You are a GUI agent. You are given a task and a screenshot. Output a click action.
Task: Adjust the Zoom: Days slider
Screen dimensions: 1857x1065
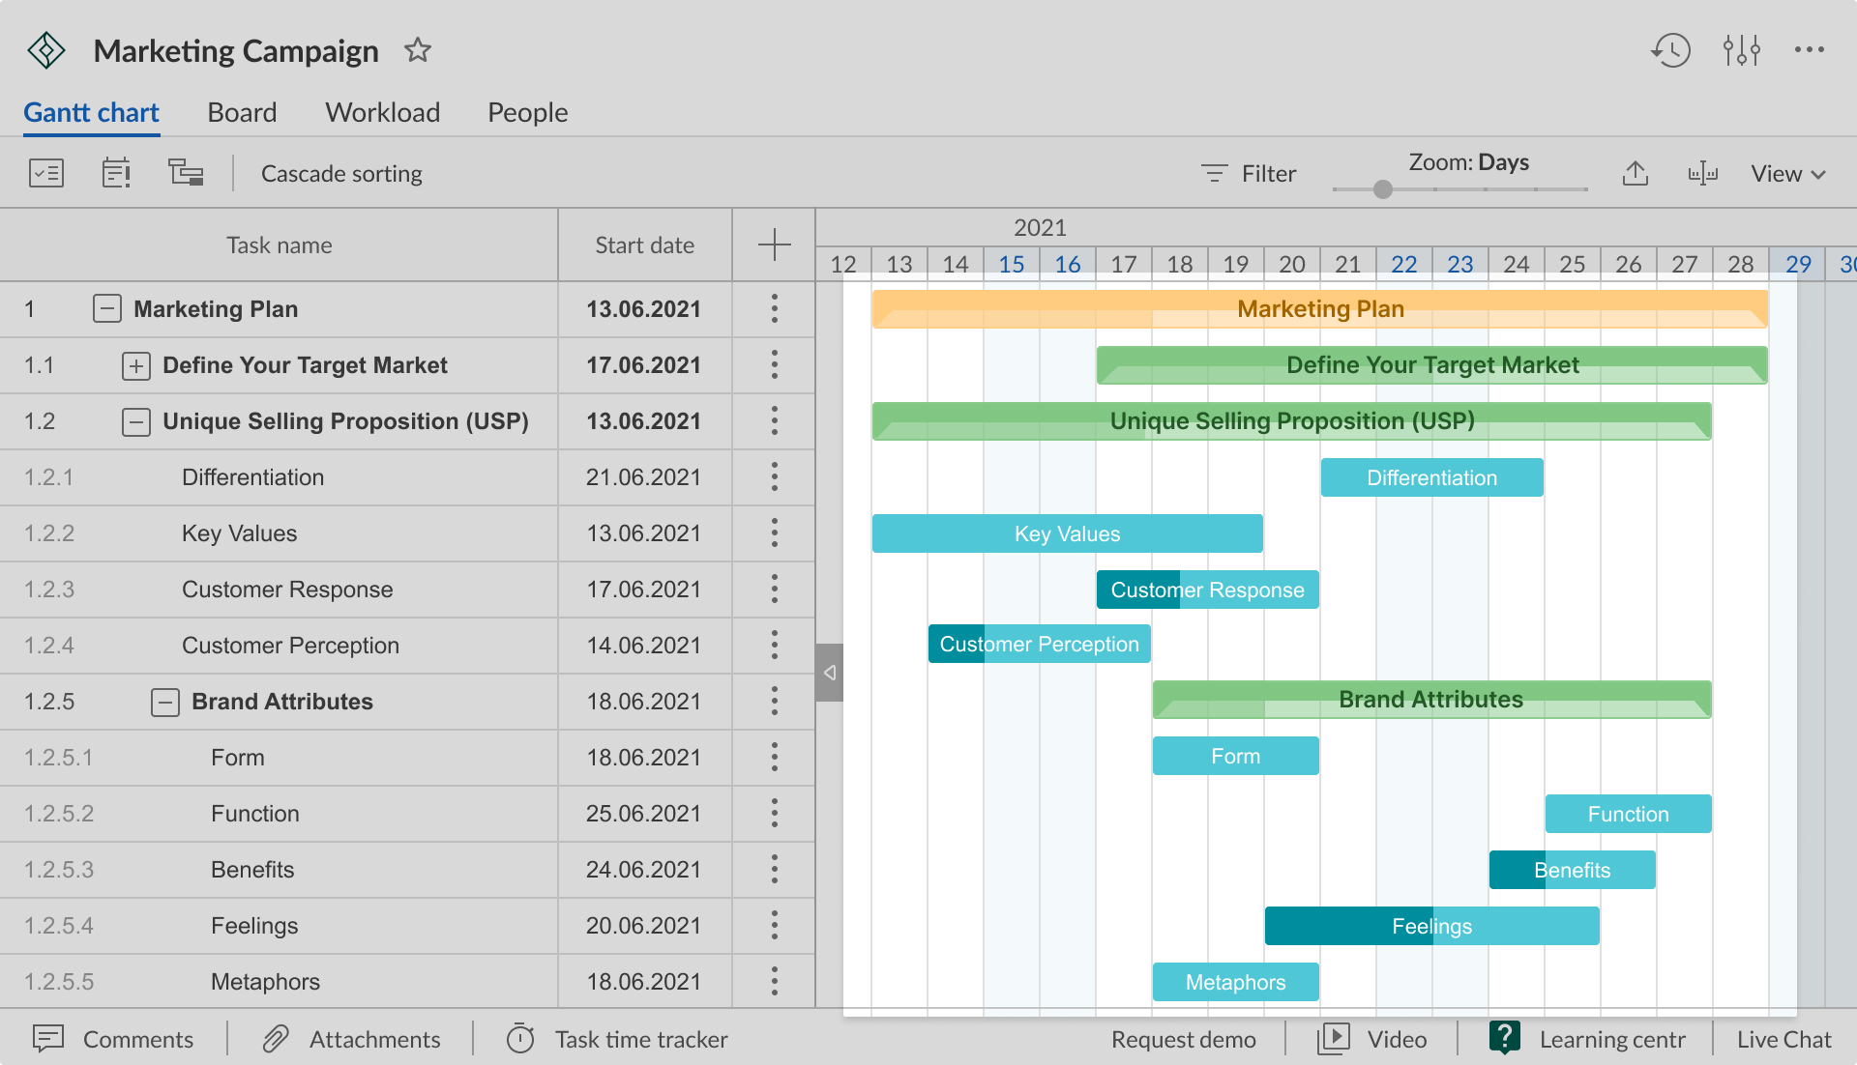1382,189
